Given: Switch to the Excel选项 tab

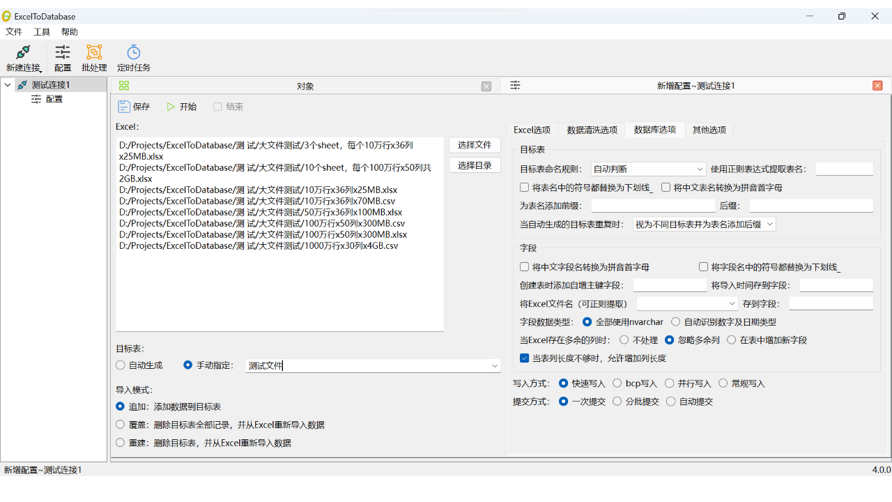Looking at the screenshot, I should (532, 130).
